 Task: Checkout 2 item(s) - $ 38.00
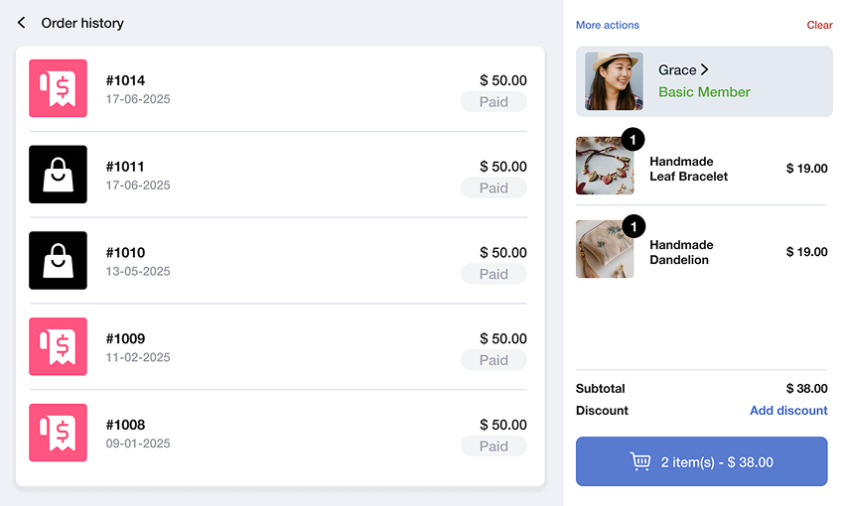(x=701, y=461)
